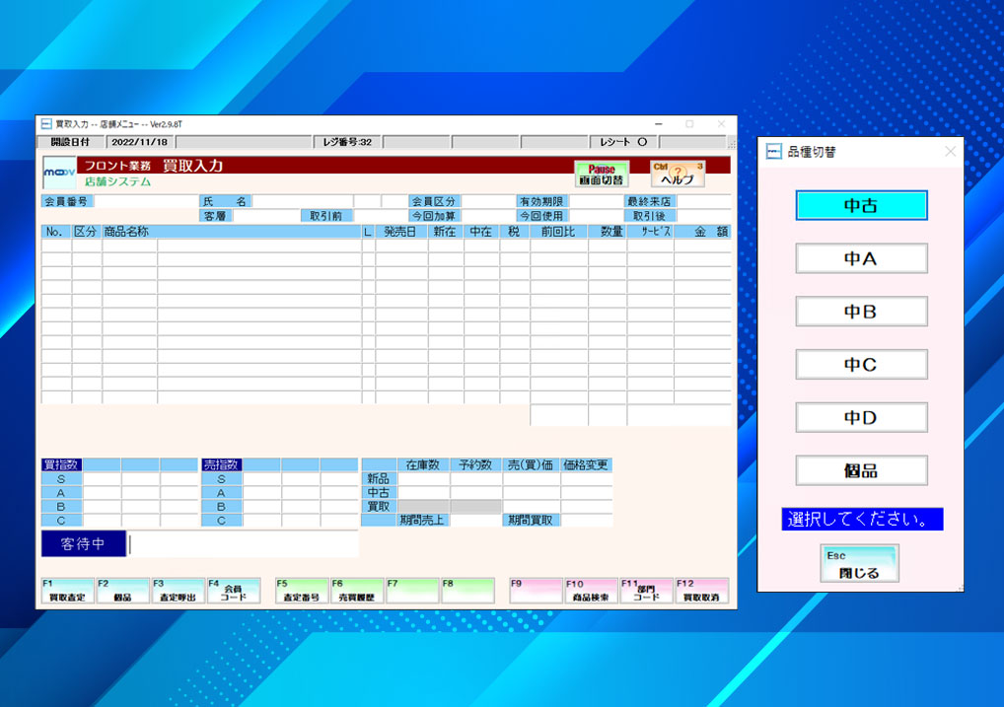The width and height of the screenshot is (1004, 707).
Task: Click the 価格変更 column header
Action: pos(586,465)
